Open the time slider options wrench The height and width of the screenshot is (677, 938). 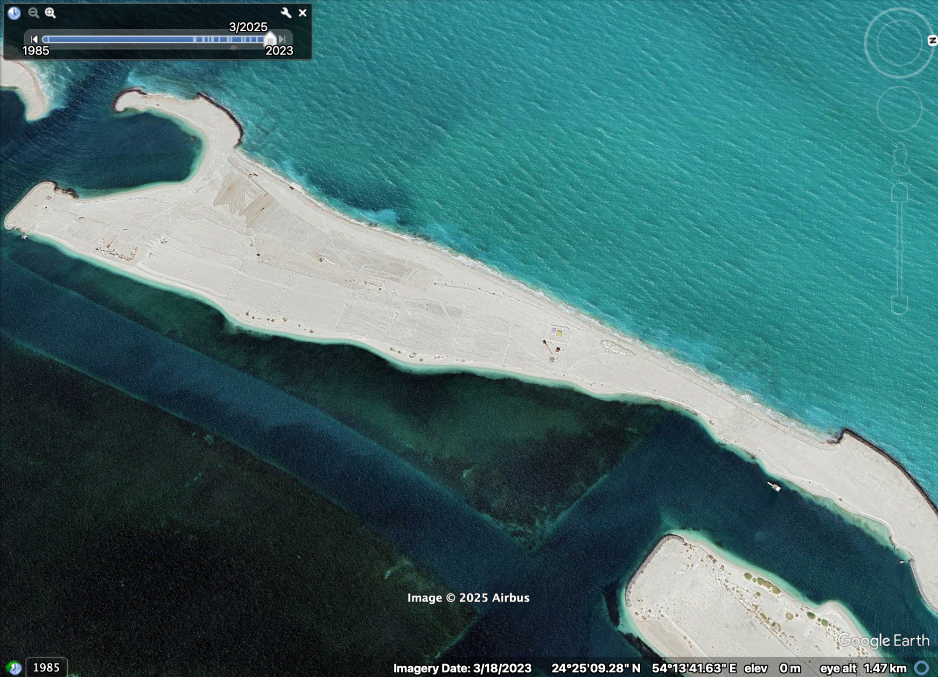pyautogui.click(x=286, y=13)
